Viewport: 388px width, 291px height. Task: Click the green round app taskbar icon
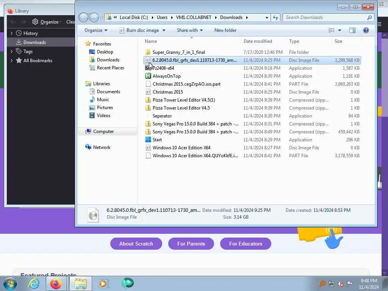128,283
